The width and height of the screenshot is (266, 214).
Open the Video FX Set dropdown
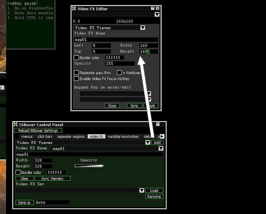tap(142, 190)
